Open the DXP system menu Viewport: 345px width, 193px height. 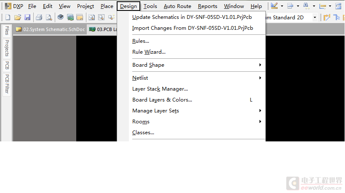click(18, 6)
